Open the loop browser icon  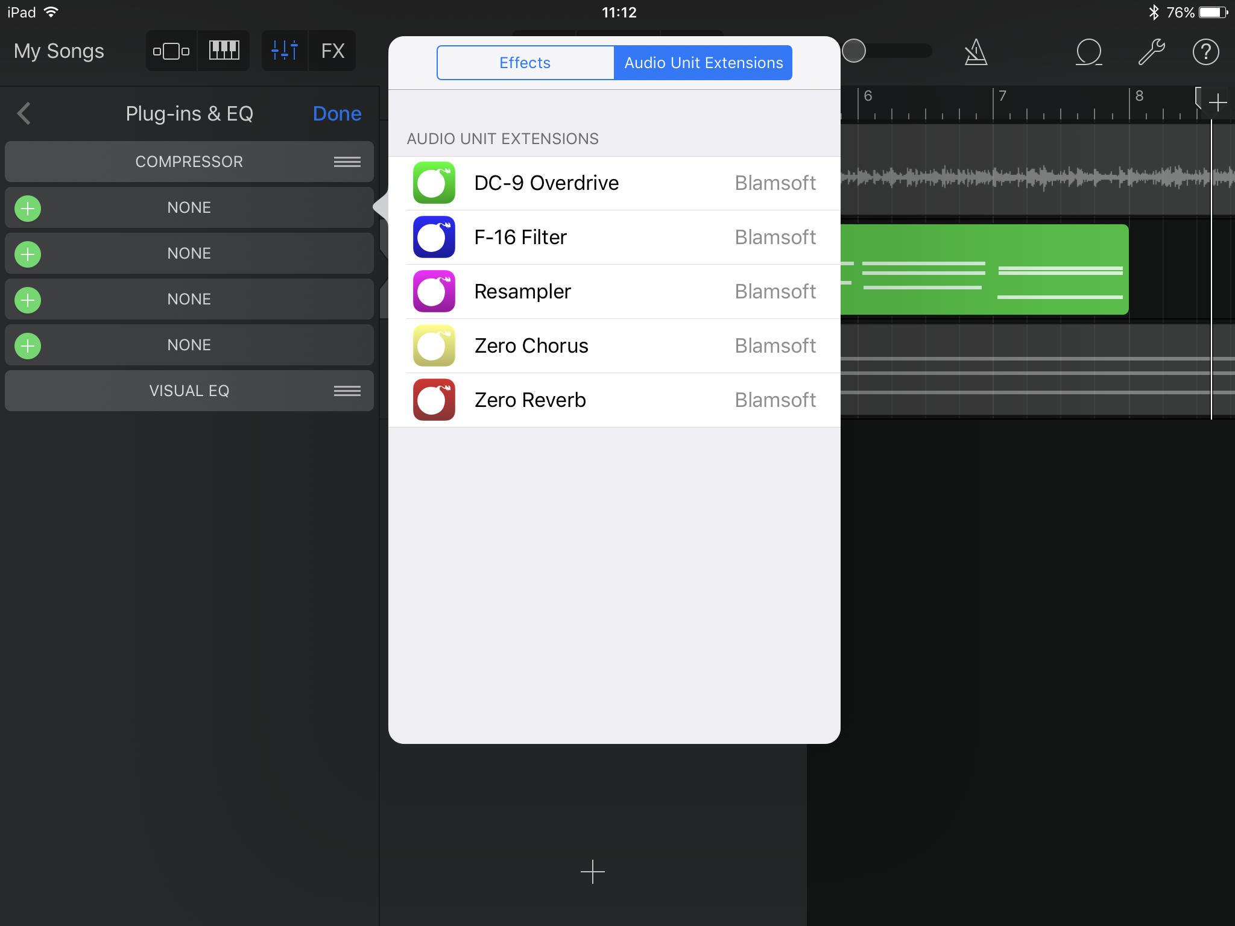(1089, 52)
